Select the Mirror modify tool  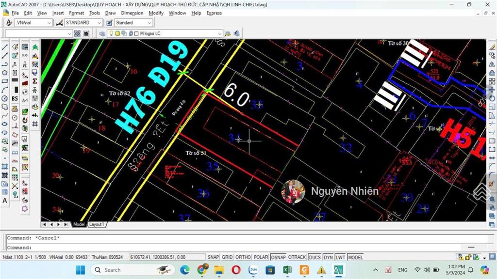click(492, 64)
